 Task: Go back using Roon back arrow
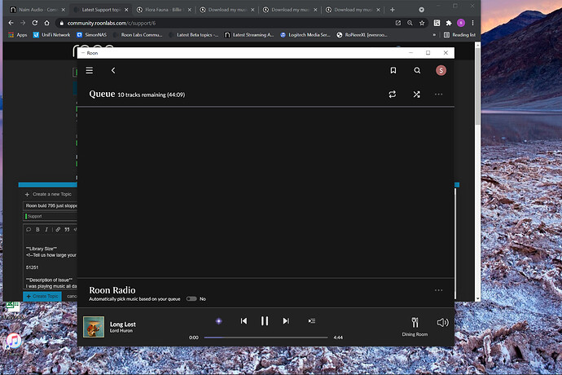coord(113,70)
